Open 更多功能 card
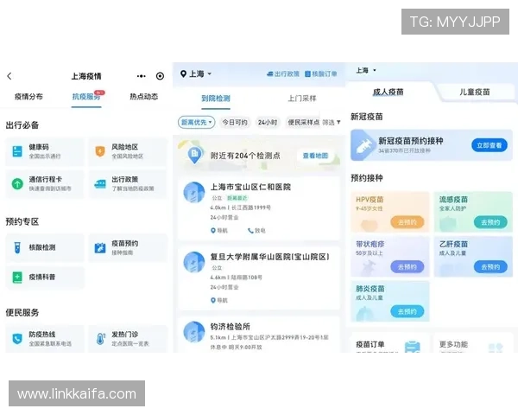The height and width of the screenshot is (415, 518). click(473, 343)
